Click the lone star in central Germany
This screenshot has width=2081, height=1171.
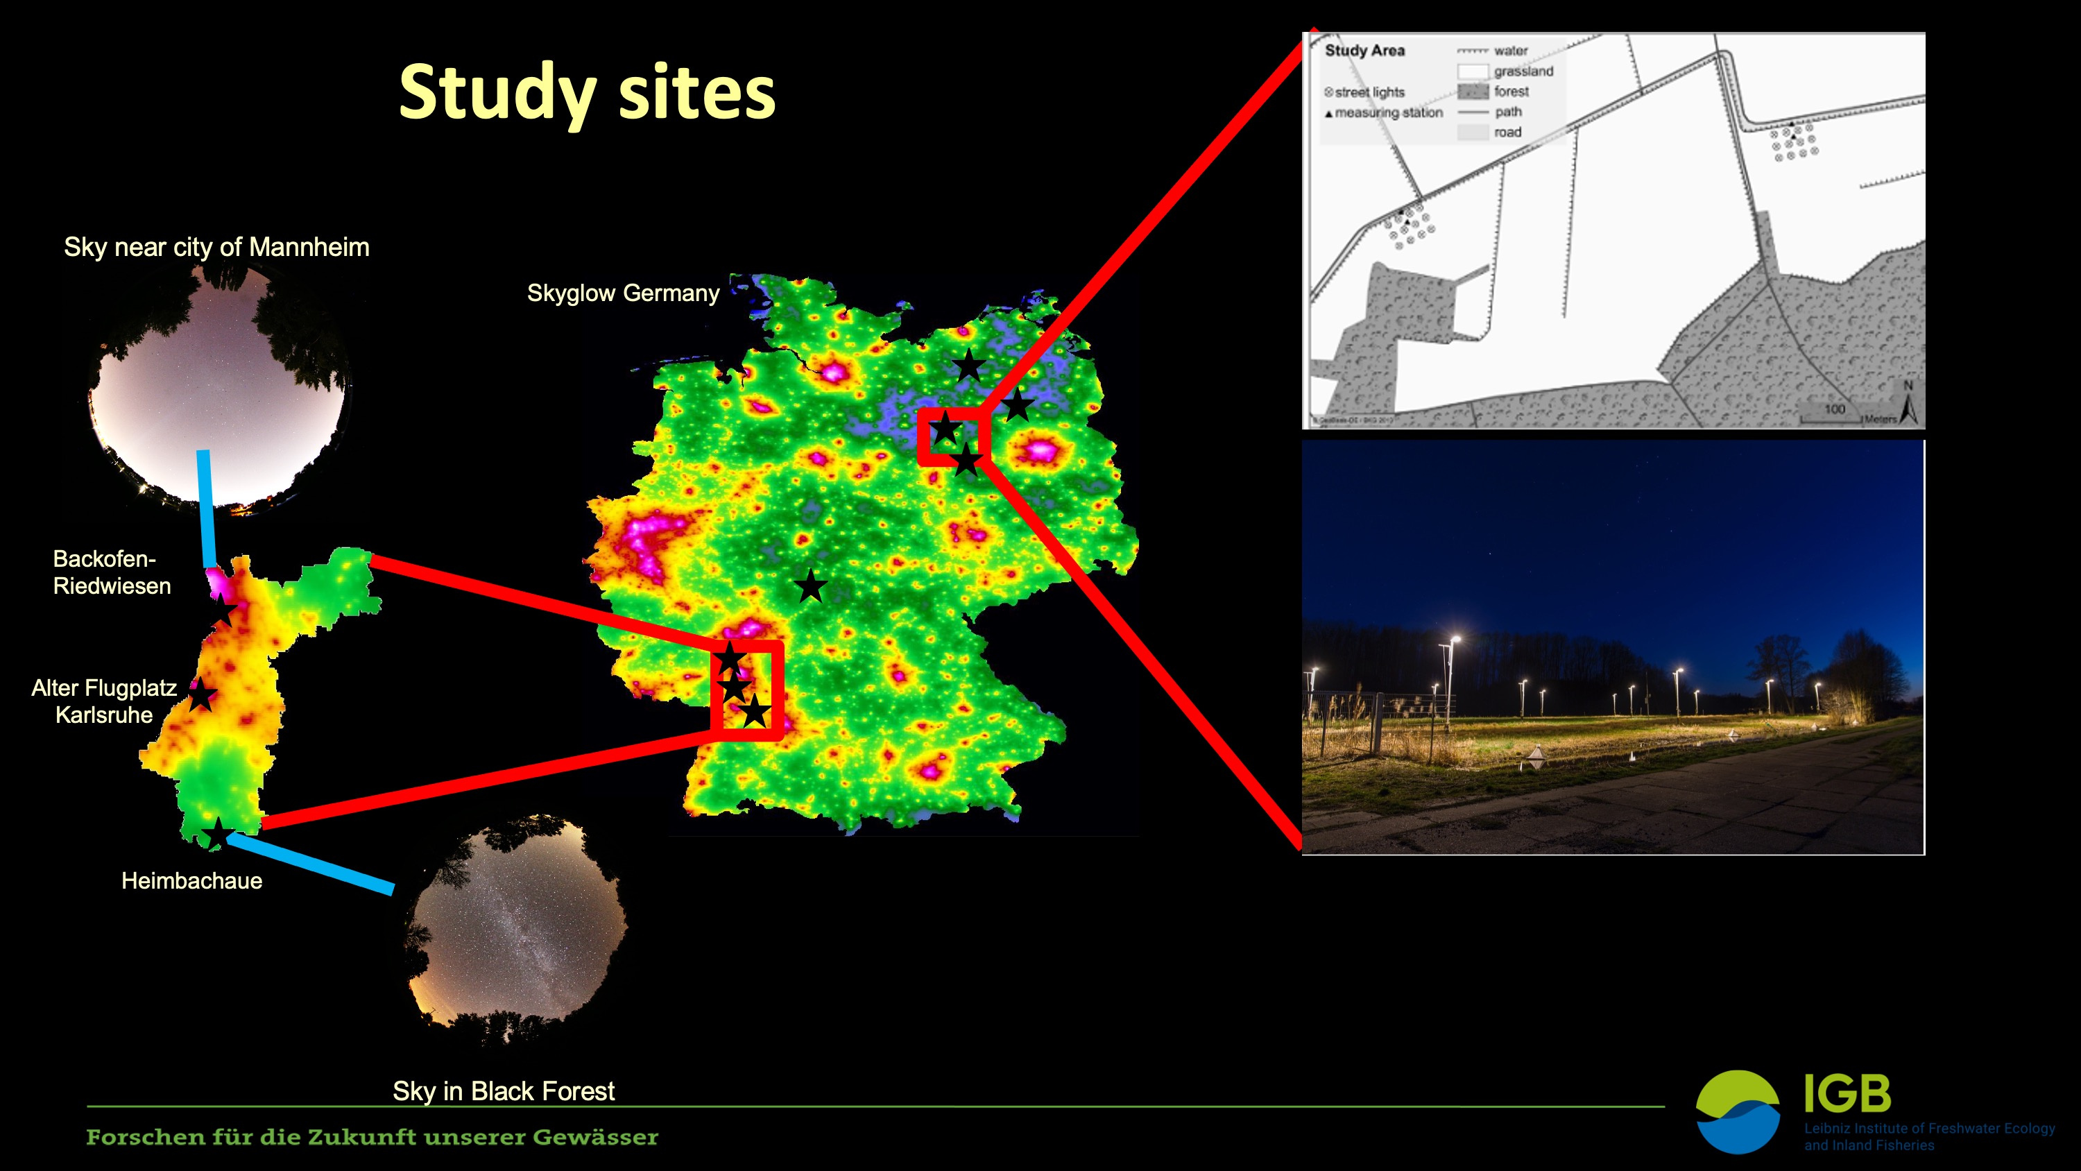coord(810,586)
